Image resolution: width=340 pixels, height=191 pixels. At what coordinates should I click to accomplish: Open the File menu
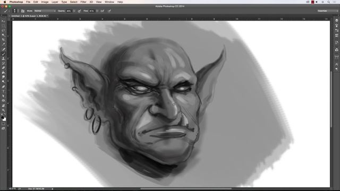28,2
